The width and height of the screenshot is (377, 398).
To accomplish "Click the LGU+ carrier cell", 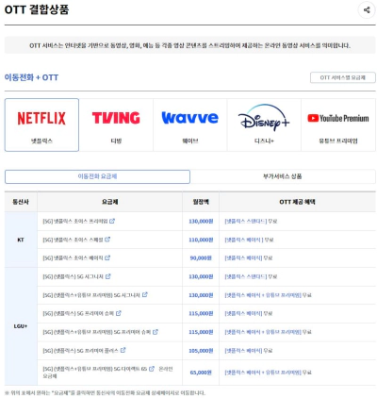I will coord(21,326).
